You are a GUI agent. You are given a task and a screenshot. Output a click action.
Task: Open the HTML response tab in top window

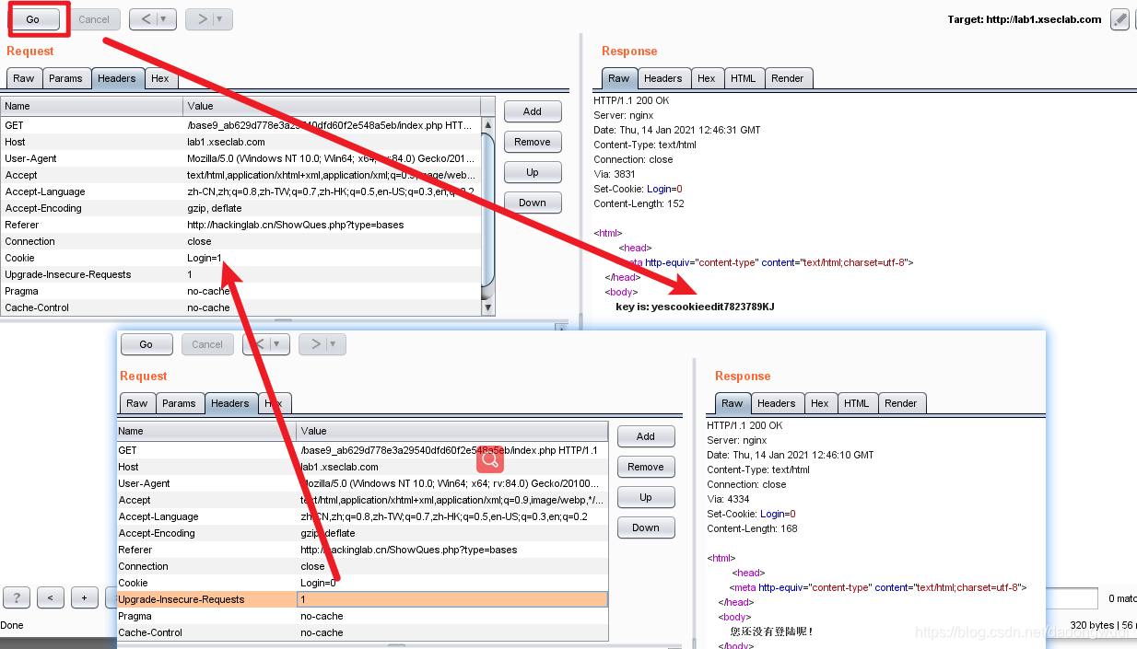(744, 78)
